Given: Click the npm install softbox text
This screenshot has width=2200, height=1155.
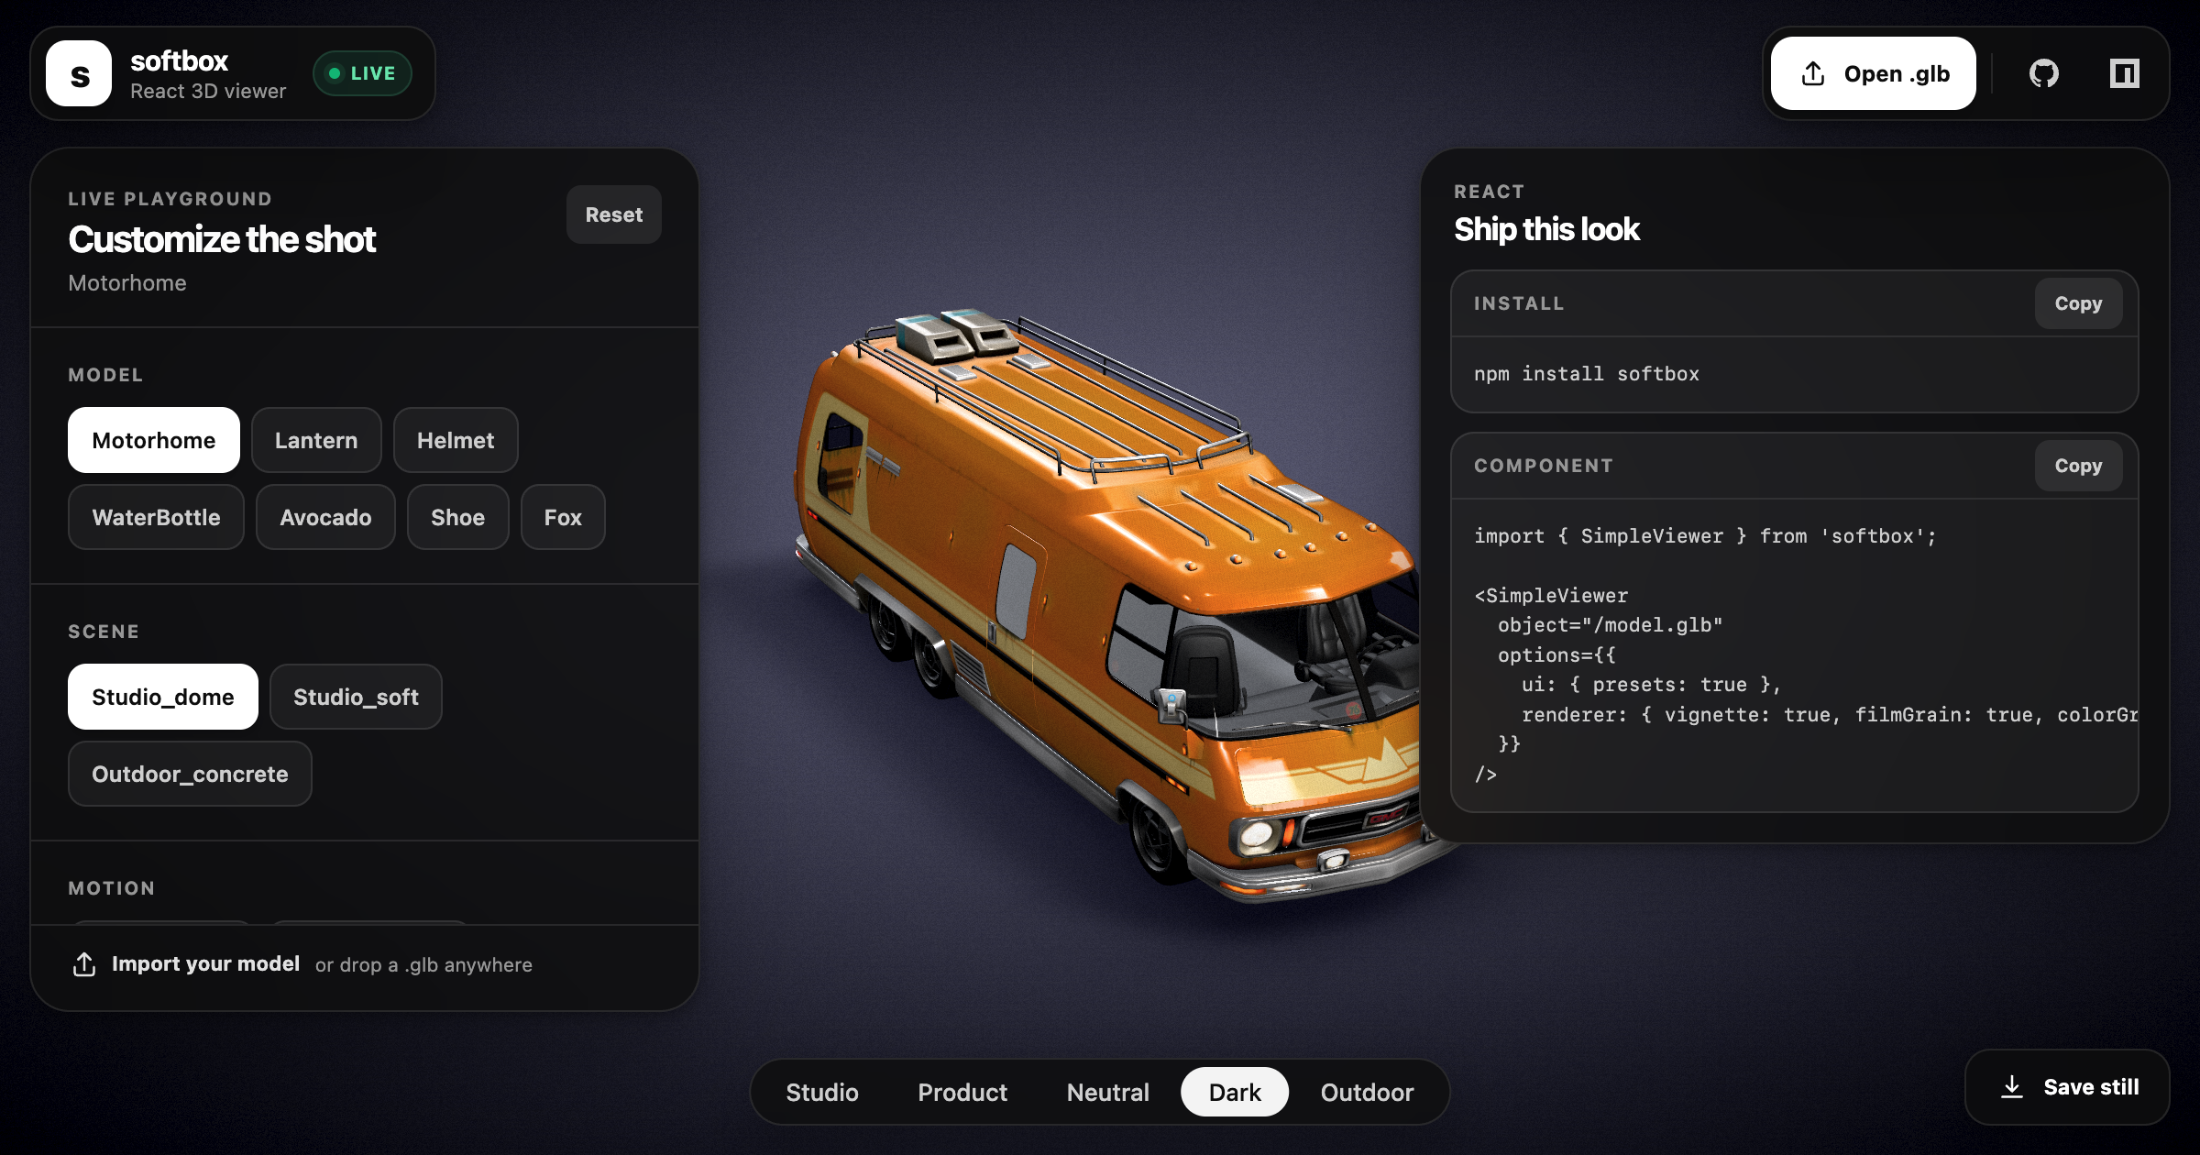Looking at the screenshot, I should pyautogui.click(x=1587, y=374).
